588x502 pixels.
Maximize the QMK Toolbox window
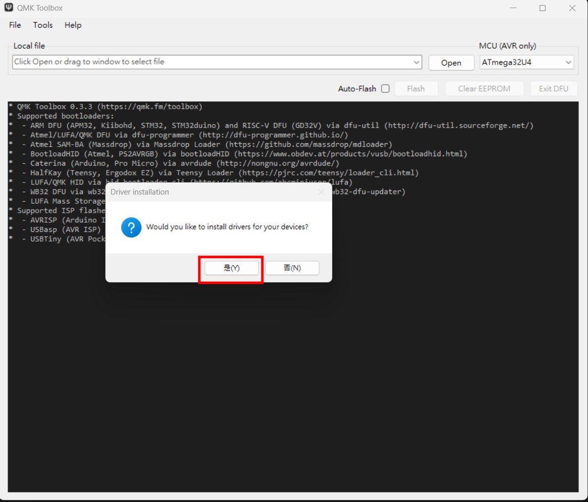coord(543,8)
